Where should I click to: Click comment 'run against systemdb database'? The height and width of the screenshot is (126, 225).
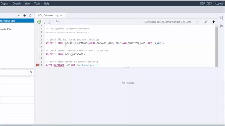pos(67,29)
